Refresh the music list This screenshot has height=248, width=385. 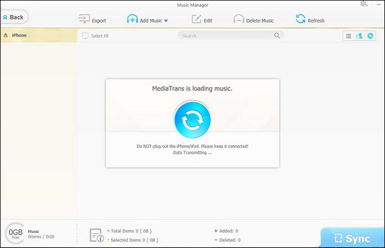click(x=300, y=20)
